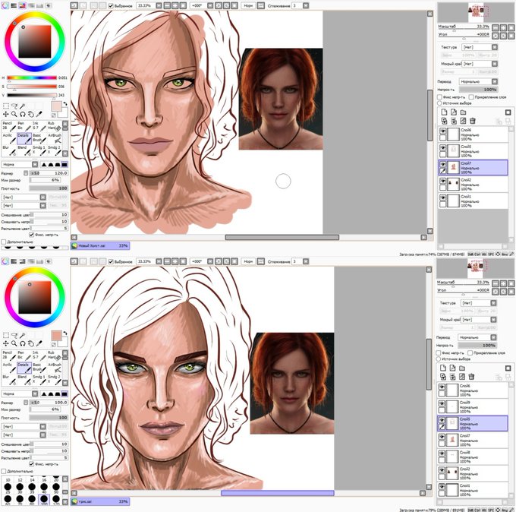Choose the Acrilic brush in lower SAI window
516x512 pixels.
[x=9, y=368]
